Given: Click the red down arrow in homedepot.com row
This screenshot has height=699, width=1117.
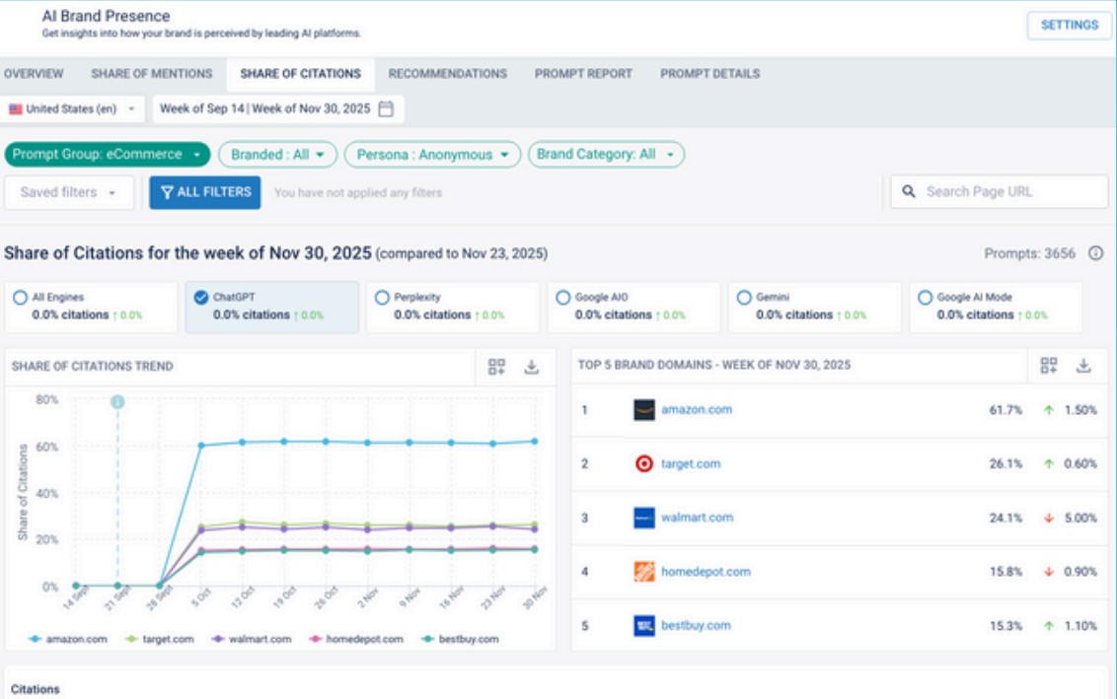Looking at the screenshot, I should (x=1049, y=572).
